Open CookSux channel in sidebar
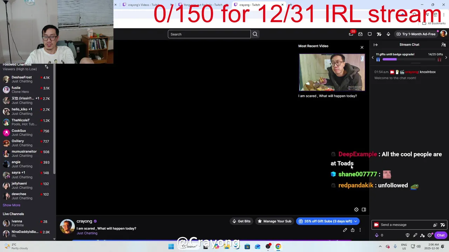The image size is (449, 252). tap(27, 133)
